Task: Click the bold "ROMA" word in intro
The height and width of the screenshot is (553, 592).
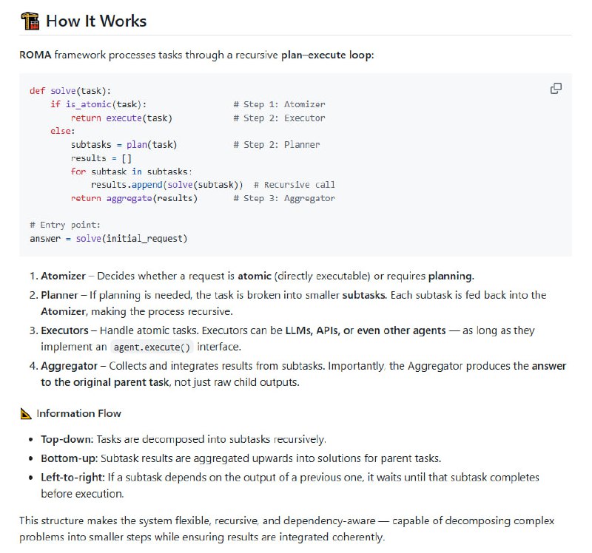Action: pos(35,55)
